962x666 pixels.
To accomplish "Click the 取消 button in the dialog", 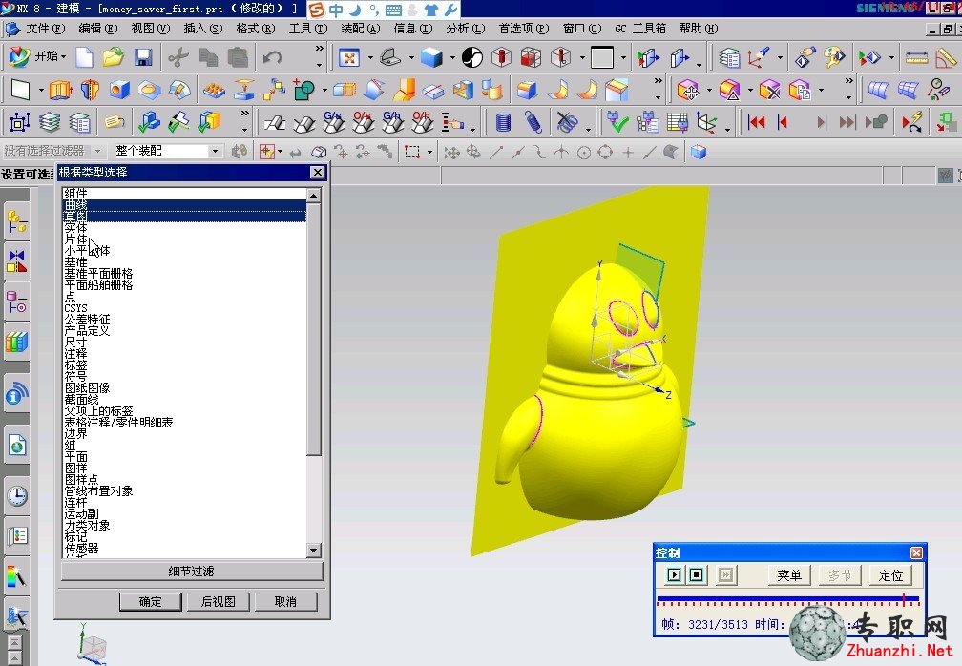I will click(285, 602).
